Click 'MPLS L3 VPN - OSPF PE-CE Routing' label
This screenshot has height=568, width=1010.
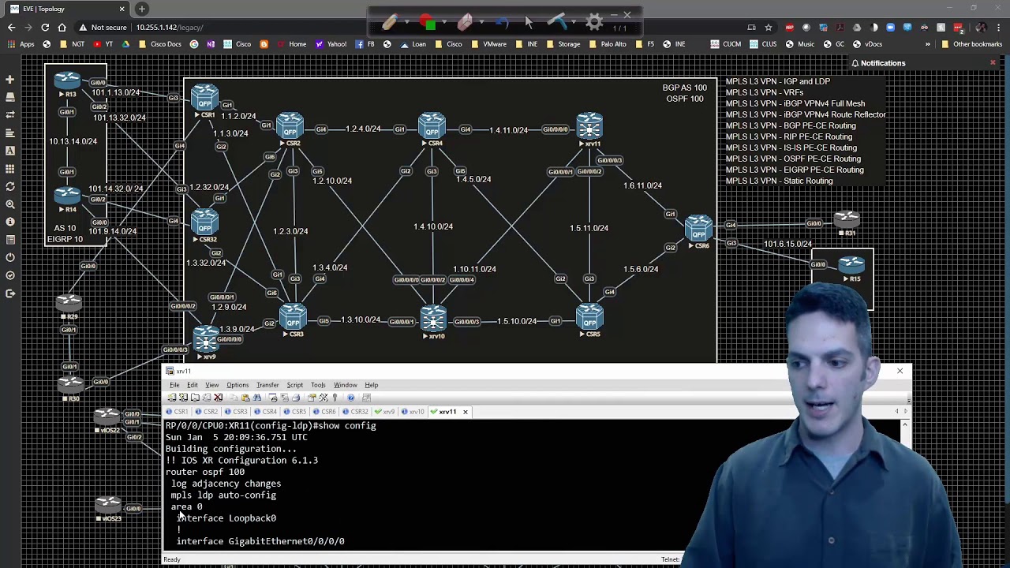(793, 159)
